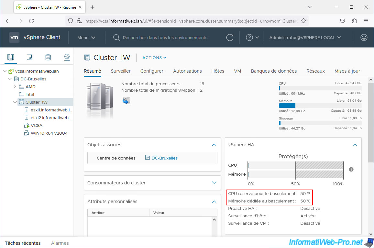Switch to the Réseaux tab
This screenshot has height=248, width=374.
pos(315,71)
